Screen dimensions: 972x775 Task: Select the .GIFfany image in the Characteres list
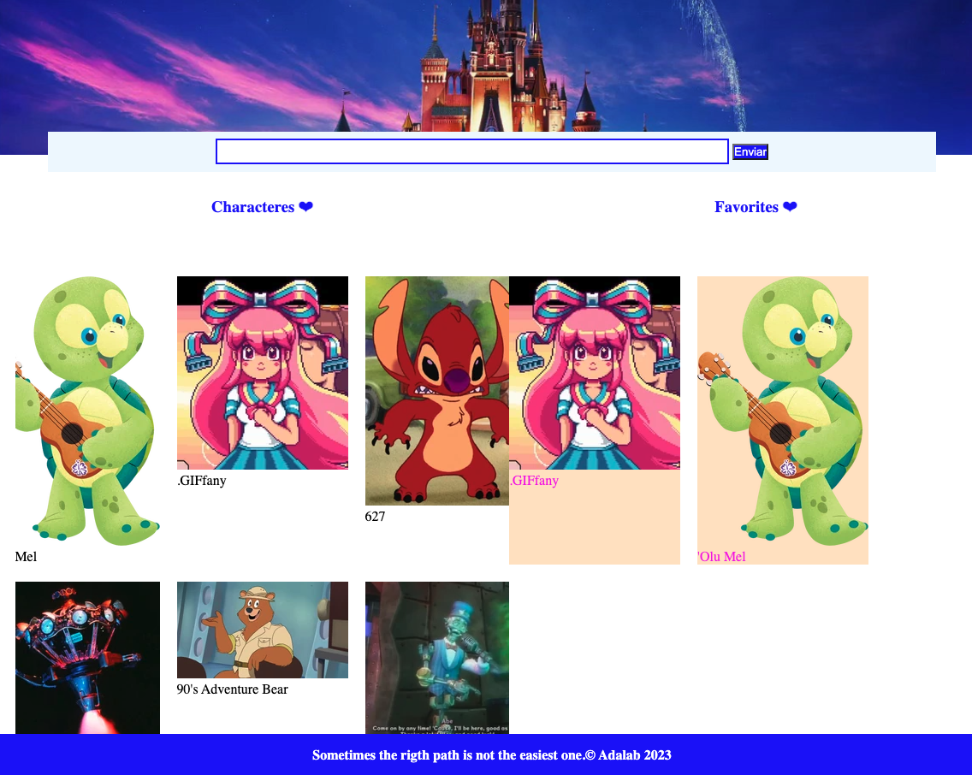[262, 373]
